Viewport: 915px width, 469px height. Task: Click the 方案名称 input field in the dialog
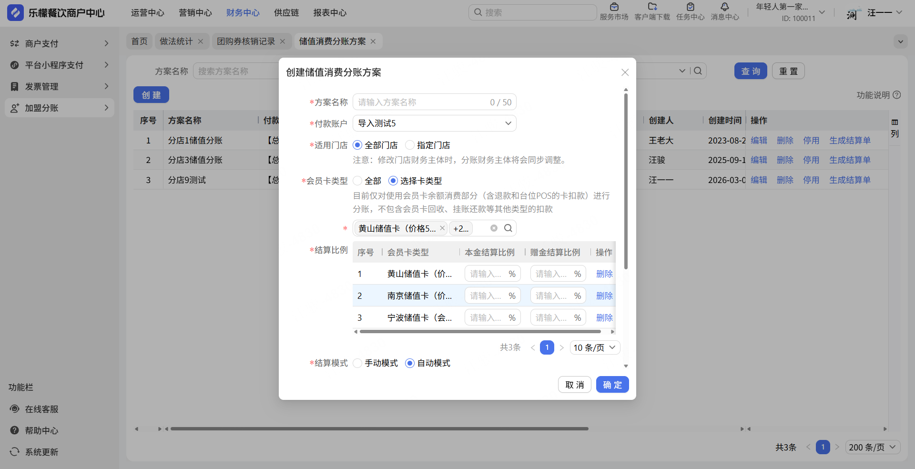pos(422,102)
